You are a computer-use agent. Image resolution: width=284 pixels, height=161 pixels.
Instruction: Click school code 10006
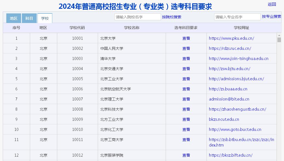pos(78,89)
